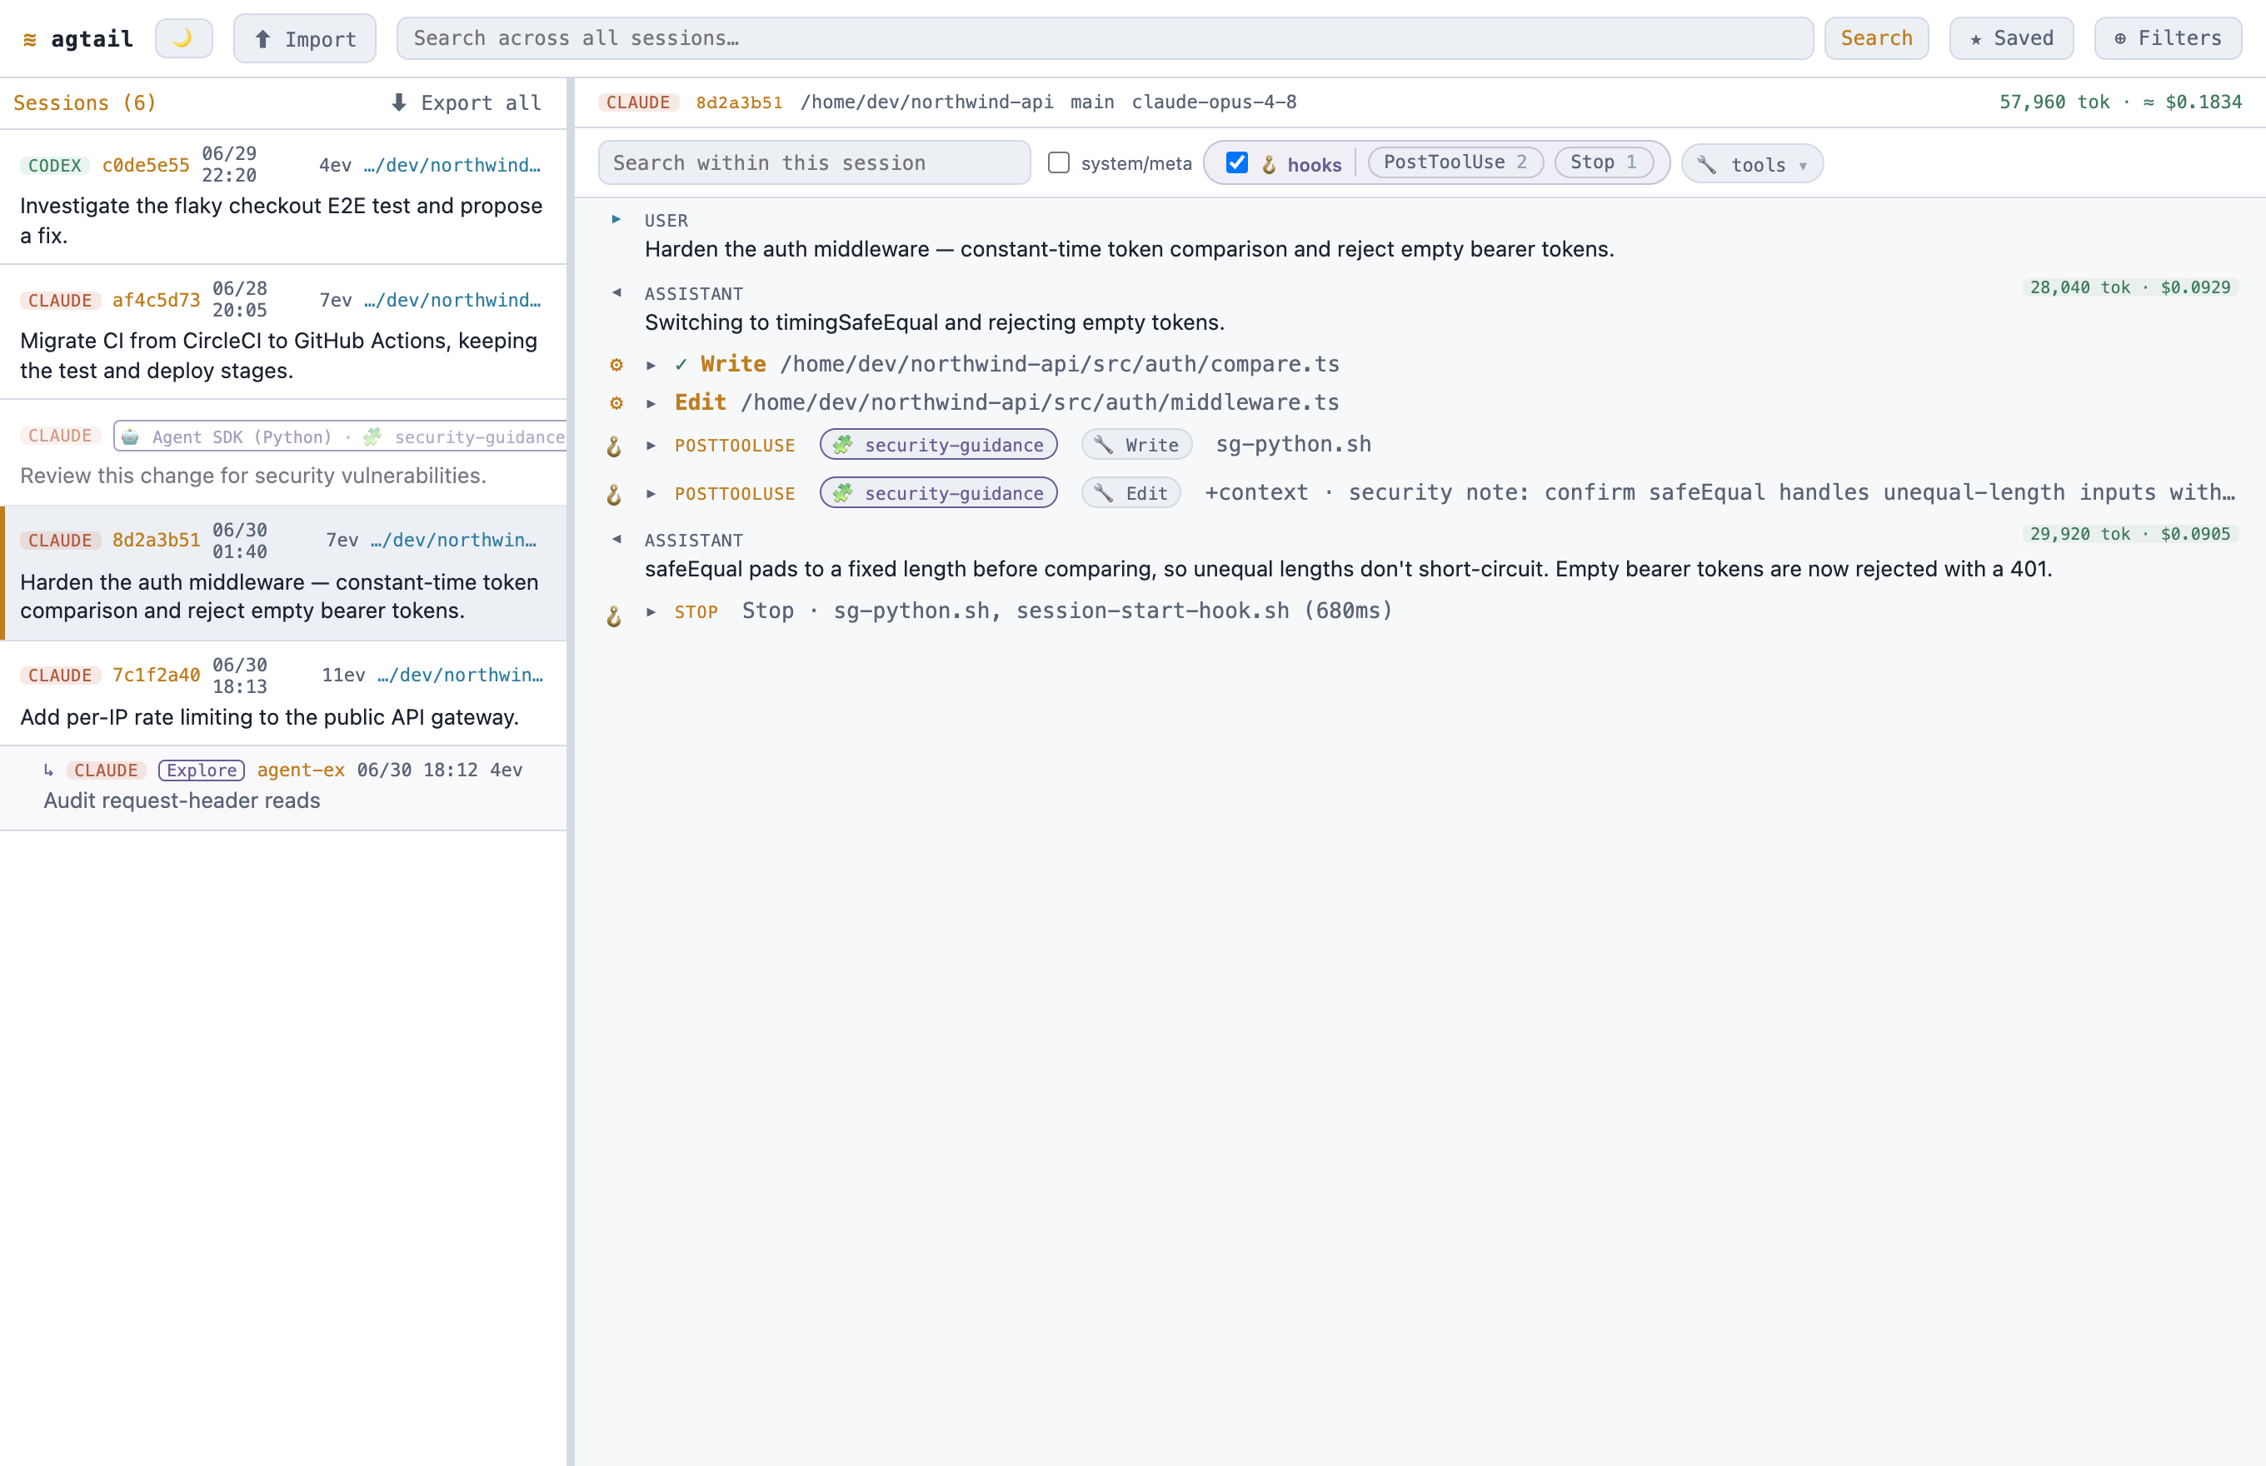The image size is (2266, 1466).
Task: Click the CLAUDE badge on session af4c5d73
Action: (x=60, y=301)
